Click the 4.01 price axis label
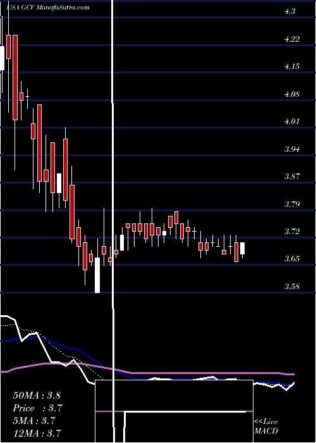The width and height of the screenshot is (316, 443). click(x=292, y=122)
